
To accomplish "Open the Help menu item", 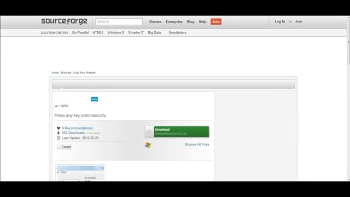I will coord(202,22).
